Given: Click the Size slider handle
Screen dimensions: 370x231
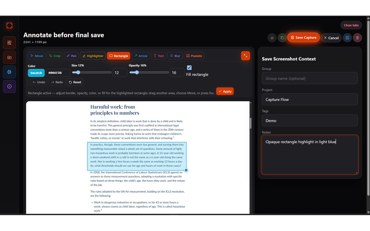Looking at the screenshot, I should click(78, 72).
